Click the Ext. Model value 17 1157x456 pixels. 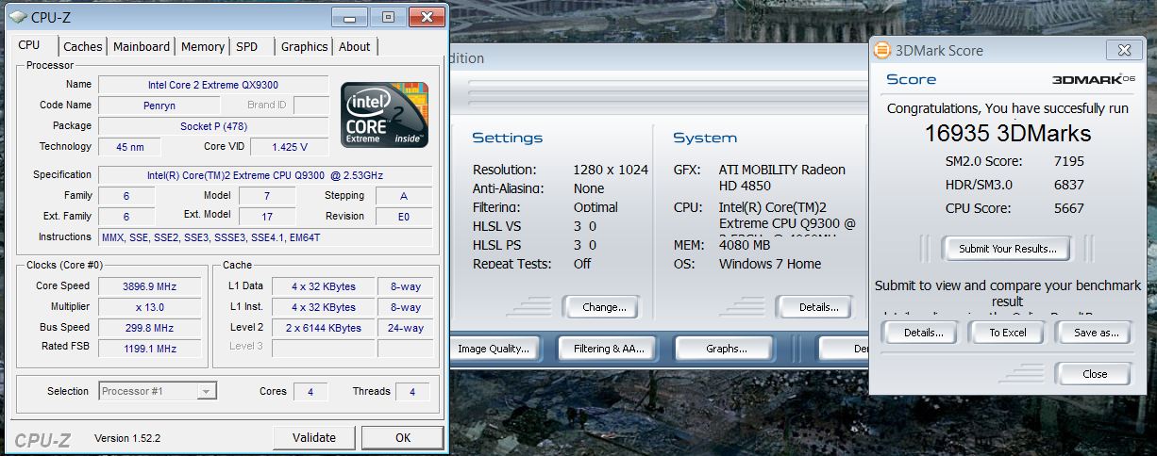pos(267,217)
